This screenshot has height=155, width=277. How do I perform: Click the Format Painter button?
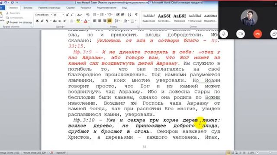pyautogui.click(x=19, y=22)
